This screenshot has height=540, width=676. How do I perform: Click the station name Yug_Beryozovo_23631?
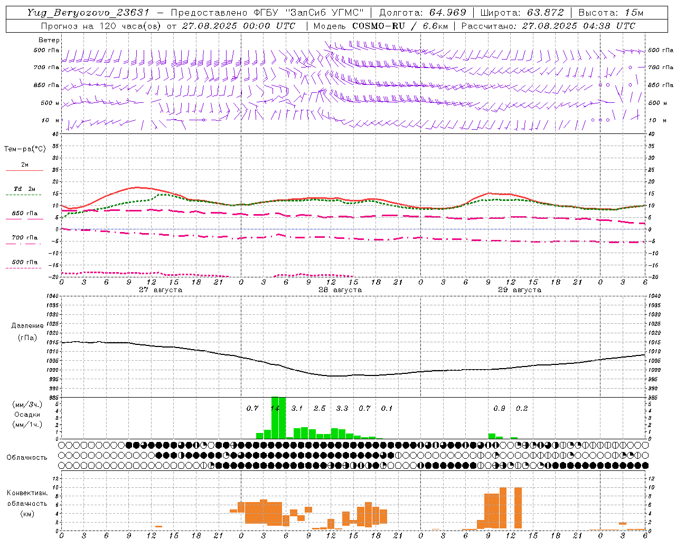(x=89, y=13)
